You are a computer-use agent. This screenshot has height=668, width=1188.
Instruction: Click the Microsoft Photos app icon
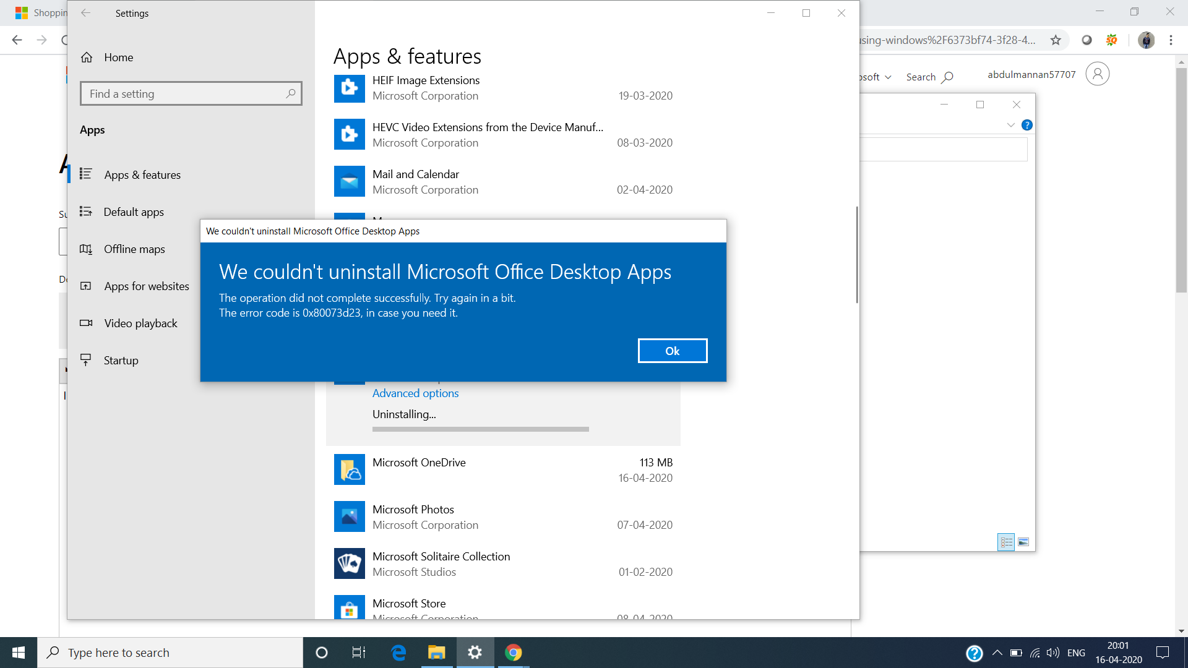click(x=350, y=516)
